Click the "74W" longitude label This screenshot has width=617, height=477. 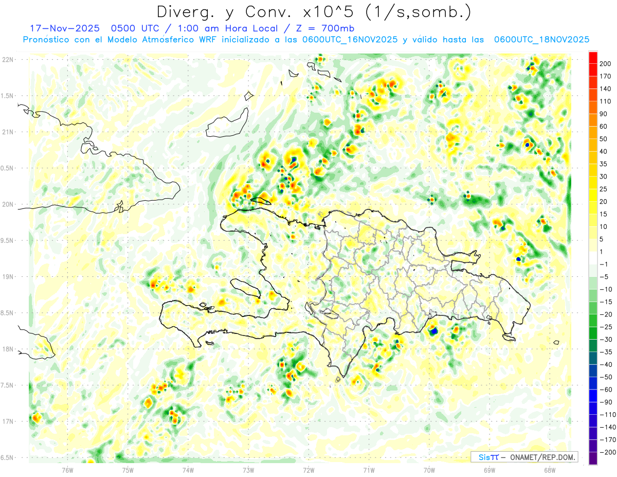coord(188,470)
